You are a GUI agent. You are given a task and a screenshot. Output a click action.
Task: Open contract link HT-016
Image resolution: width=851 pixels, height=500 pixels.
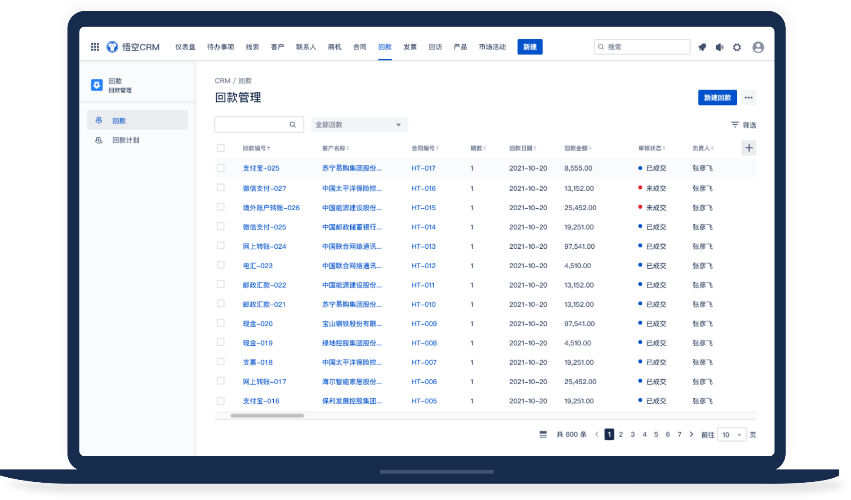(423, 188)
